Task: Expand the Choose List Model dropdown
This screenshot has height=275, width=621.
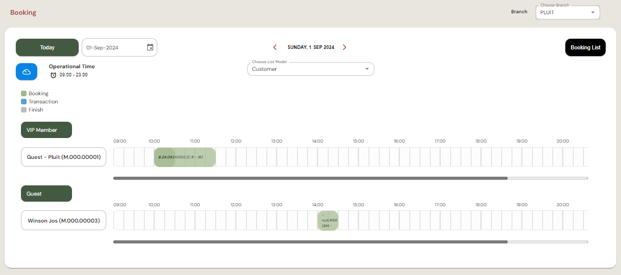Action: [310, 69]
